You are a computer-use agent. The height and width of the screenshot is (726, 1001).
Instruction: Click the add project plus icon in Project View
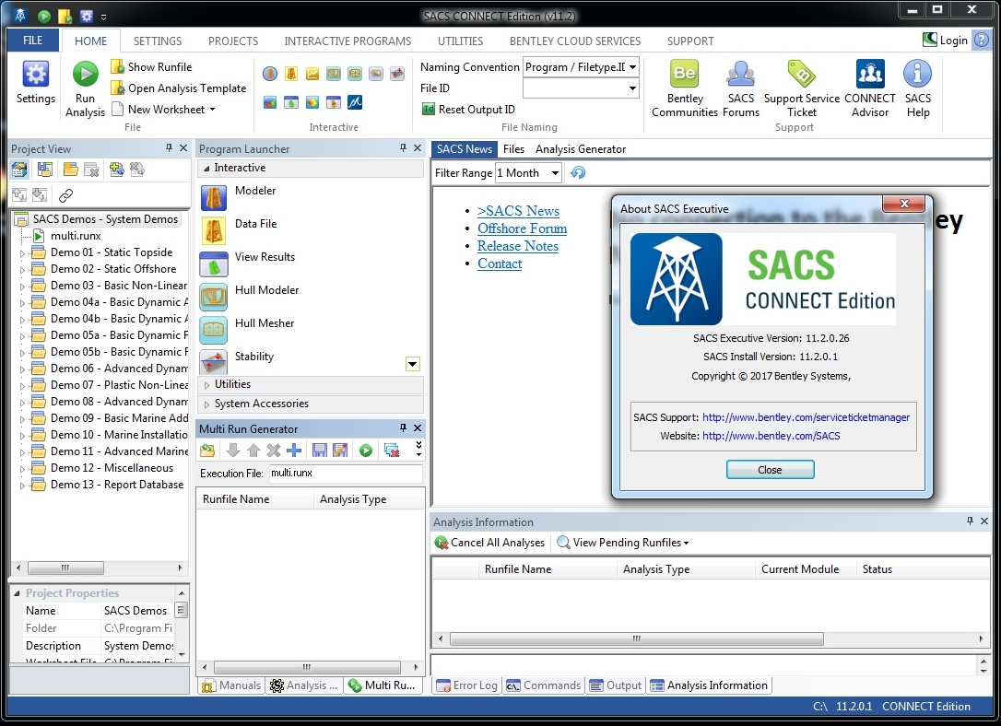pos(116,169)
